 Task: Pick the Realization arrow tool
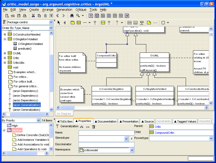tap(109, 23)
